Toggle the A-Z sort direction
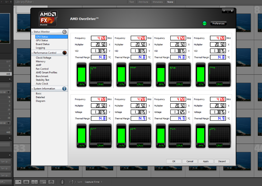The image size is (262, 186). point(72,182)
